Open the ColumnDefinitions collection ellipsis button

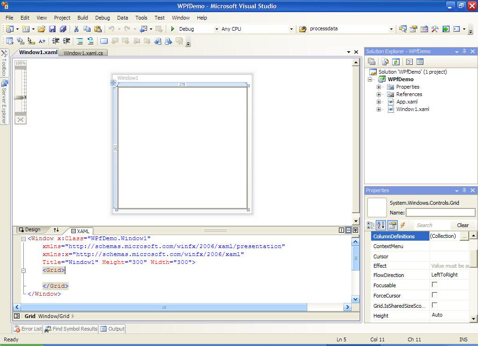464,236
